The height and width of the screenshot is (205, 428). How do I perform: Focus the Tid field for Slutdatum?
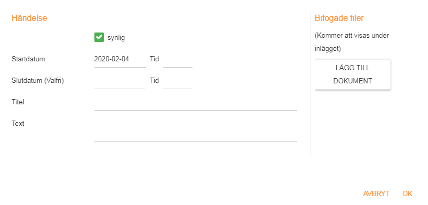point(178,81)
